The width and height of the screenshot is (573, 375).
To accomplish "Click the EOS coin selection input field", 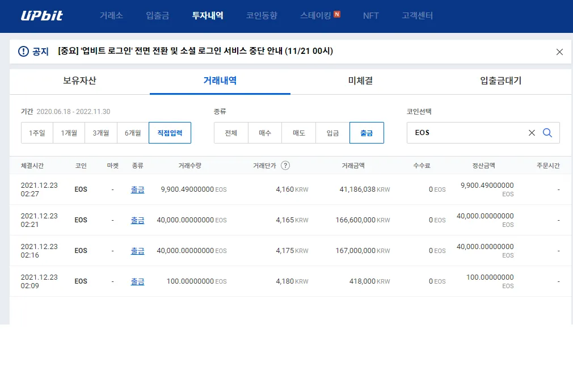I will click(x=465, y=133).
